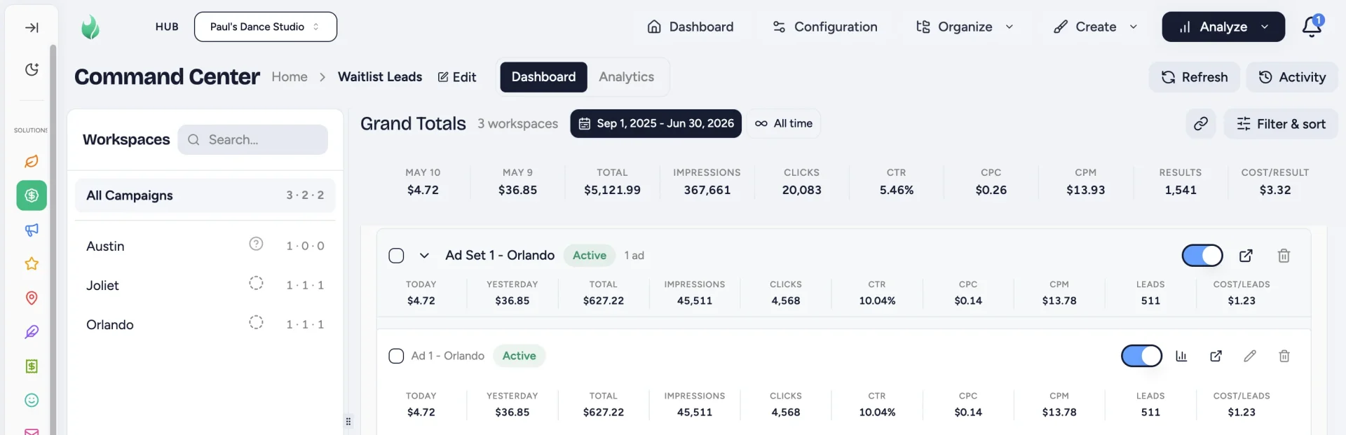Click the dashed circle status icon for Orlando

coord(256,322)
